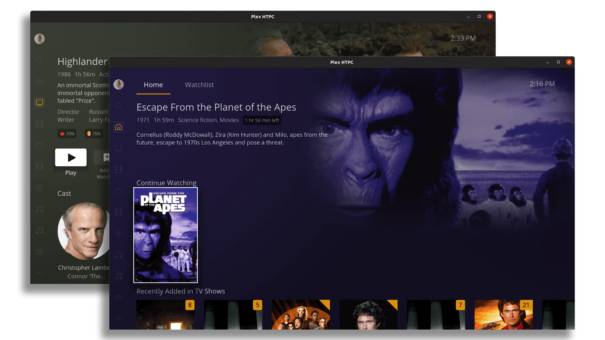
Task: Open search icon in front window sidebar
Action: 118,105
